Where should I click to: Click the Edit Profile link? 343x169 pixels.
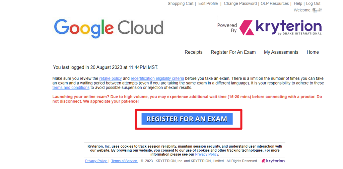pyautogui.click(x=208, y=4)
